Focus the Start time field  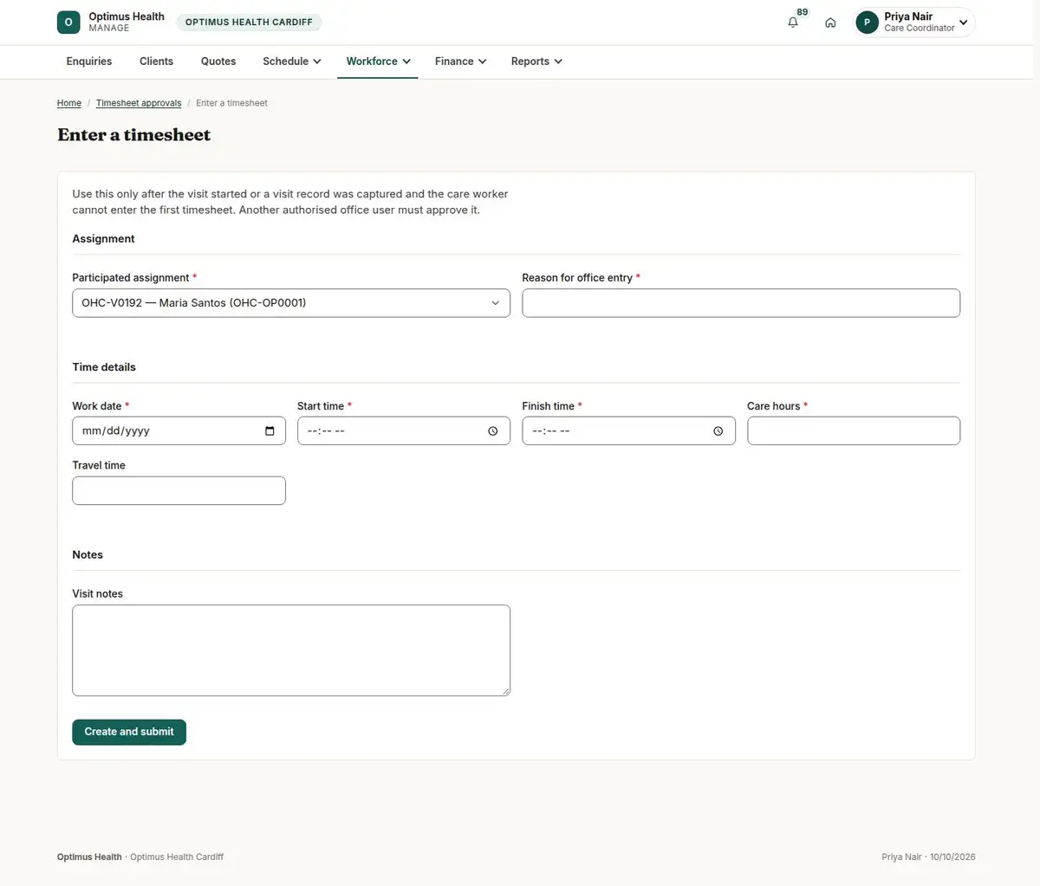pyautogui.click(x=404, y=431)
